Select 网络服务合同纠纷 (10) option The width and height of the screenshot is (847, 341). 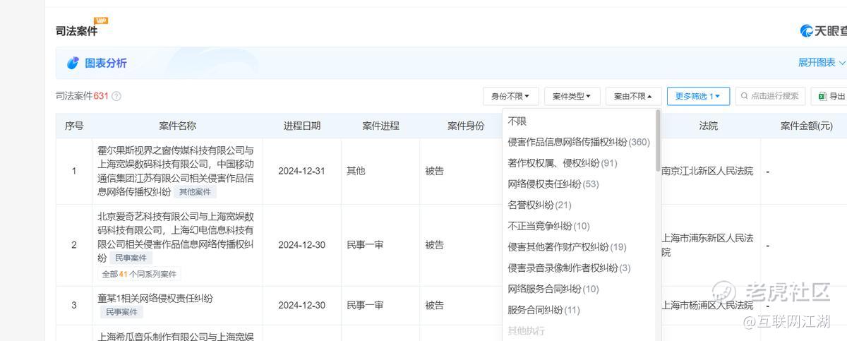coord(553,289)
